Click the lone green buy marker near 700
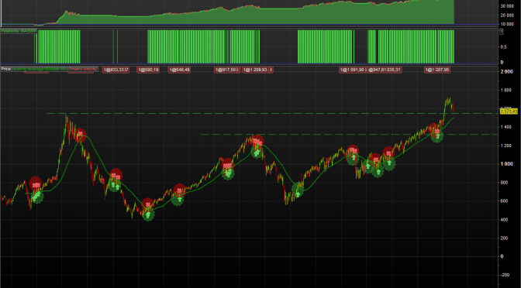521x288 pixels. (x=298, y=190)
